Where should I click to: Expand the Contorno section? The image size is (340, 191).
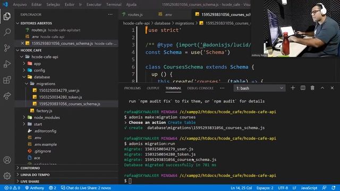click(66, 168)
